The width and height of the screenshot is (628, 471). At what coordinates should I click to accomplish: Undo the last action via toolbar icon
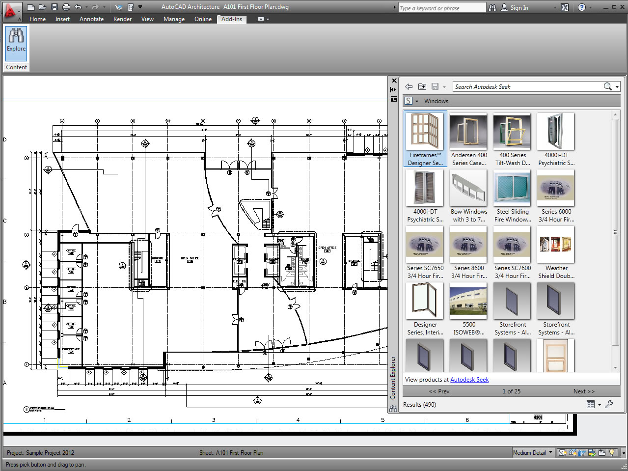click(x=77, y=7)
